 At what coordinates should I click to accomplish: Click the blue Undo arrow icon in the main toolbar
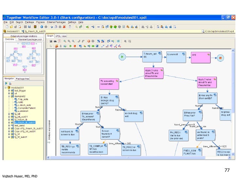(x=42, y=27)
